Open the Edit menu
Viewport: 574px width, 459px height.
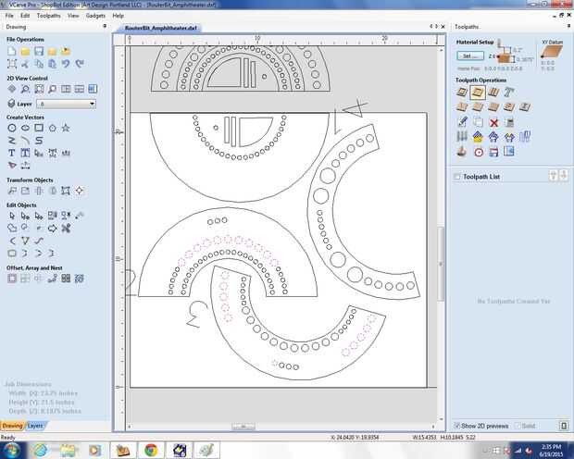point(25,16)
